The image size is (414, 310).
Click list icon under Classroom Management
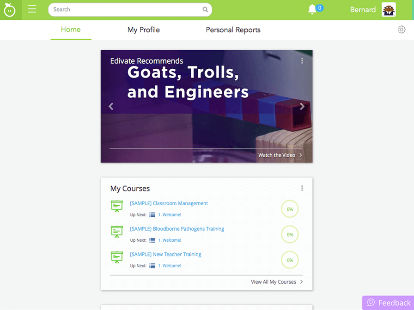[x=152, y=215]
